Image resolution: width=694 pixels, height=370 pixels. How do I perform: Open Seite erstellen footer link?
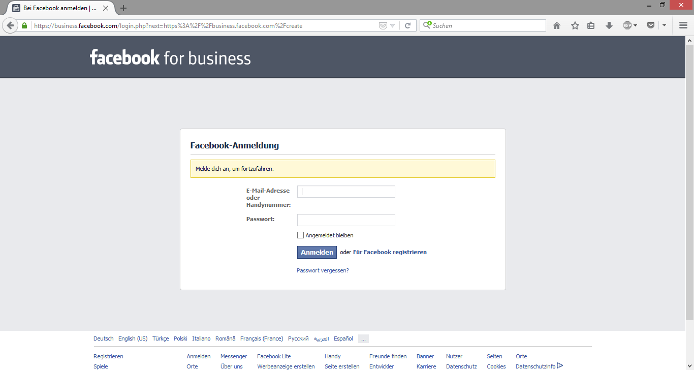click(x=342, y=366)
